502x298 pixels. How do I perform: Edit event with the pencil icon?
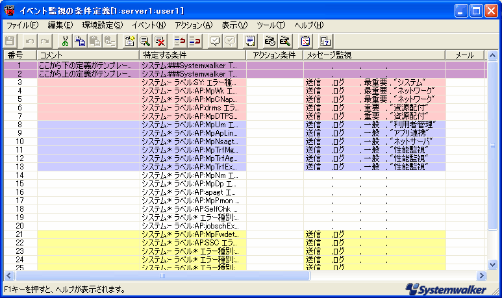tap(145, 41)
